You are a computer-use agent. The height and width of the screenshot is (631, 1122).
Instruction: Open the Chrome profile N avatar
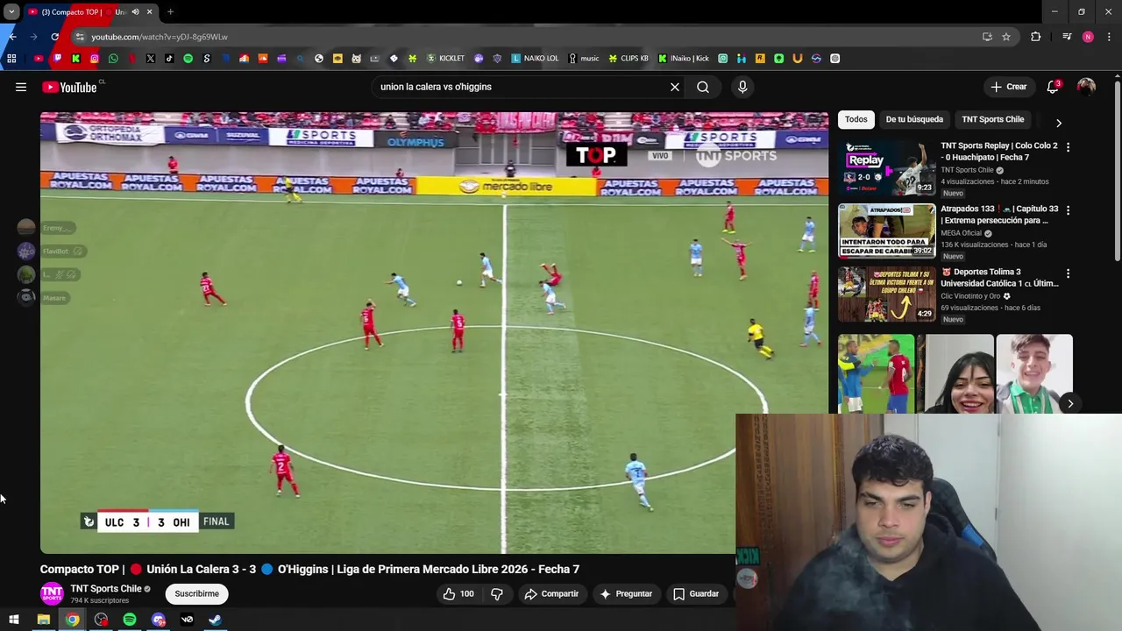point(1088,37)
